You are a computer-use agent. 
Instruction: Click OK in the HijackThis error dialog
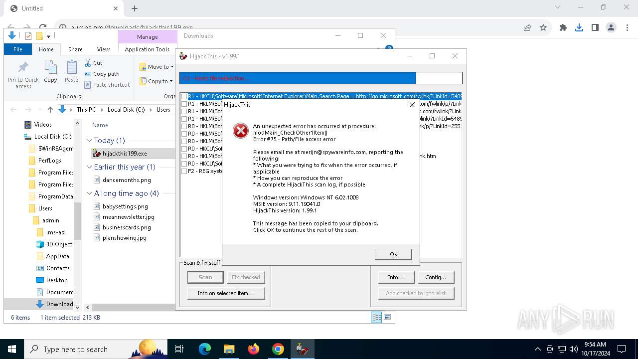click(393, 254)
